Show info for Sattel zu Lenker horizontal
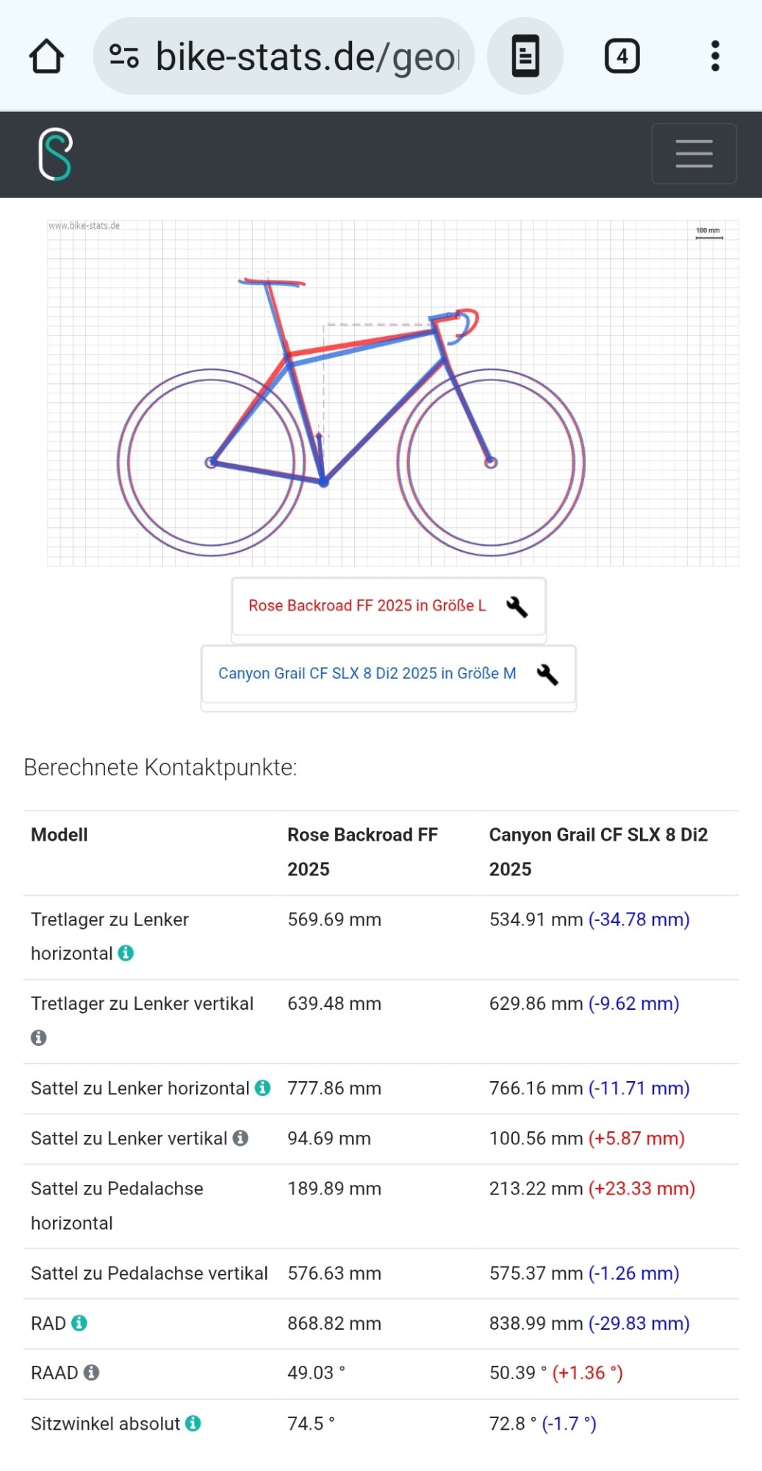 coord(262,1088)
